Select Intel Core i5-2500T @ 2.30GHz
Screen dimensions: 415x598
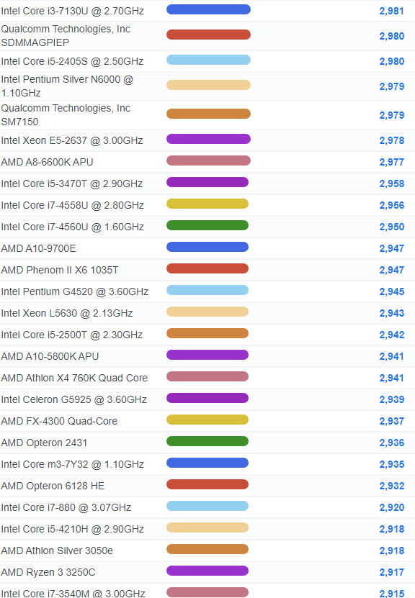tap(72, 335)
